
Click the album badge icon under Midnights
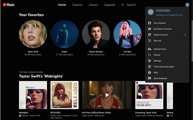tap(20, 116)
